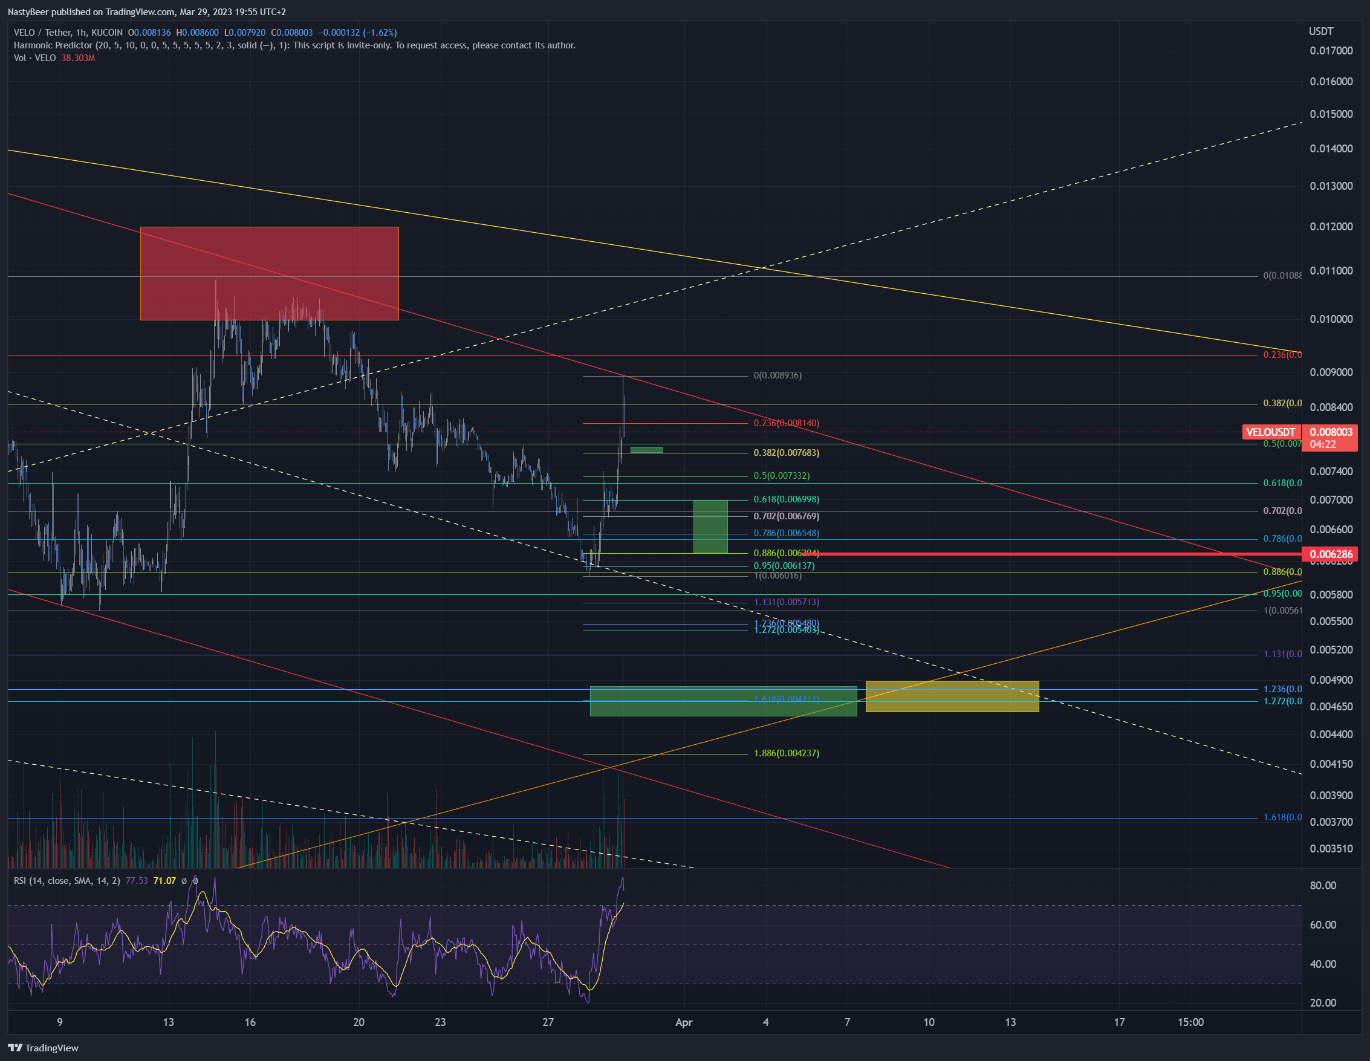
Task: Click the fib label 1.618(0.004711) inside green box
Action: pyautogui.click(x=786, y=699)
